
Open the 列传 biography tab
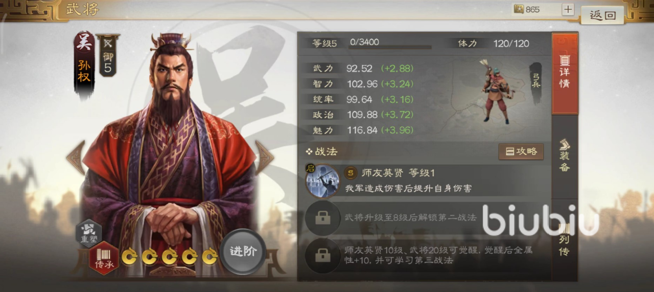[x=565, y=240]
